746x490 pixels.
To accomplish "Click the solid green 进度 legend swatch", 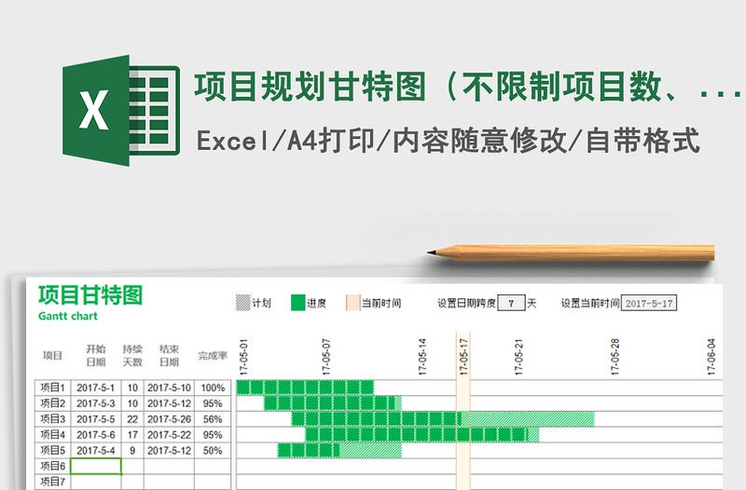I will [297, 303].
